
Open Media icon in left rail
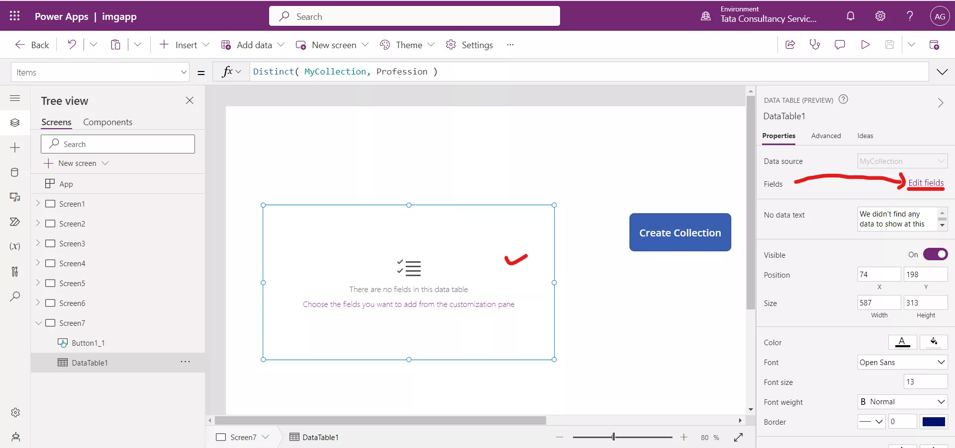[15, 197]
